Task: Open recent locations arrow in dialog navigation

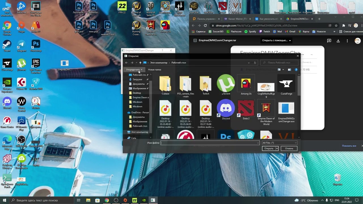Action: pos(136,63)
